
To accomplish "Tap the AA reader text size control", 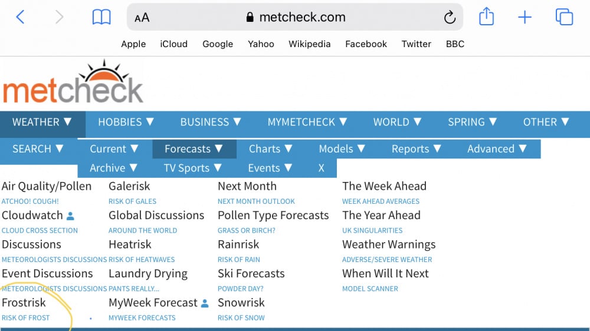I will click(x=142, y=18).
